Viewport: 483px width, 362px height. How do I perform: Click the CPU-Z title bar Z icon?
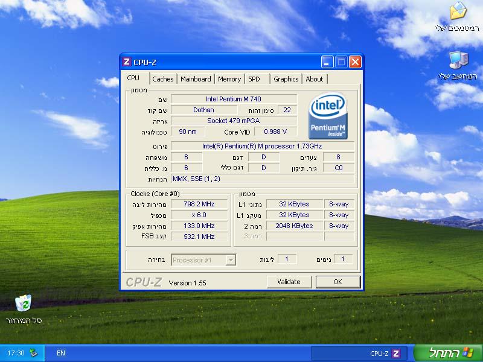[127, 62]
